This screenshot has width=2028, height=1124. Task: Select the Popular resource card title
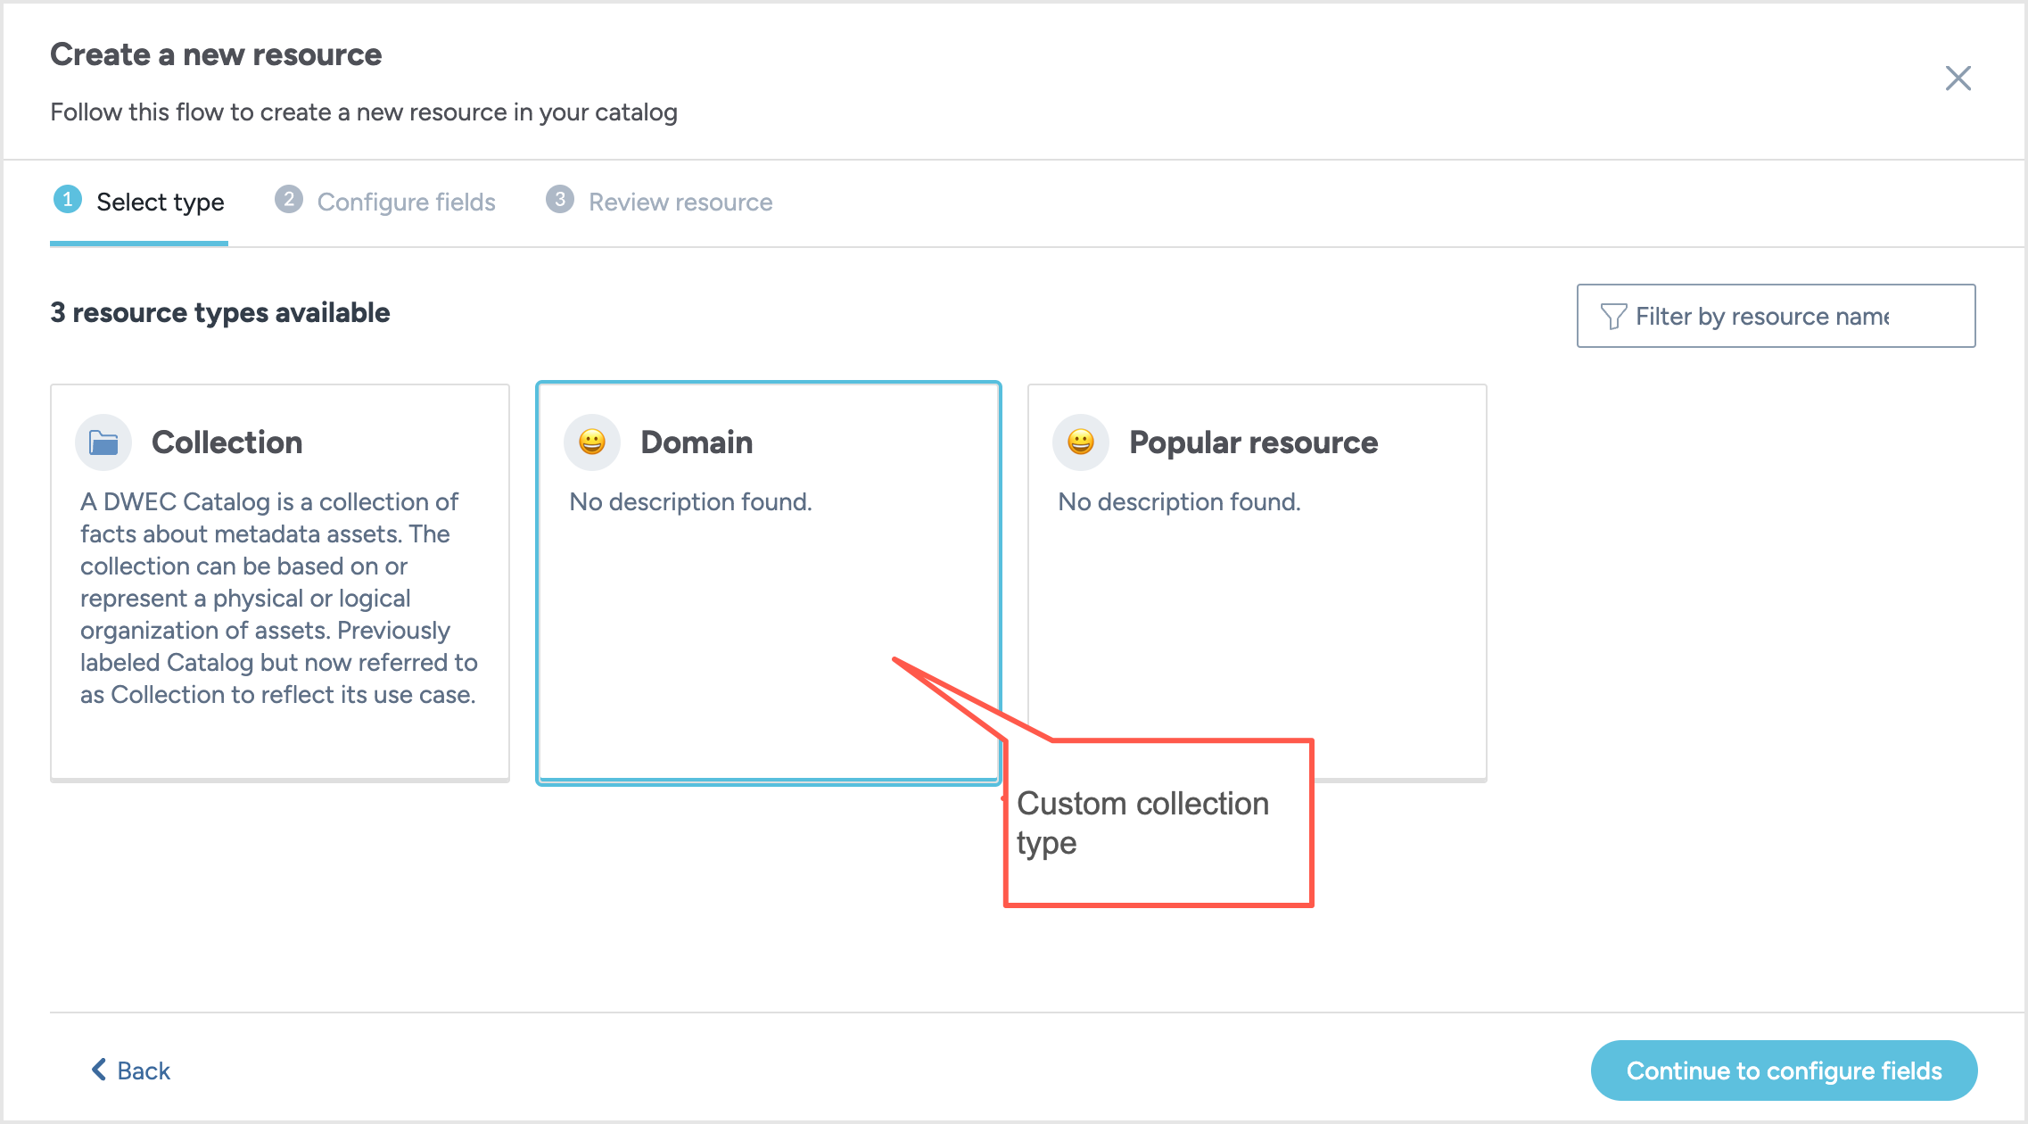tap(1253, 442)
